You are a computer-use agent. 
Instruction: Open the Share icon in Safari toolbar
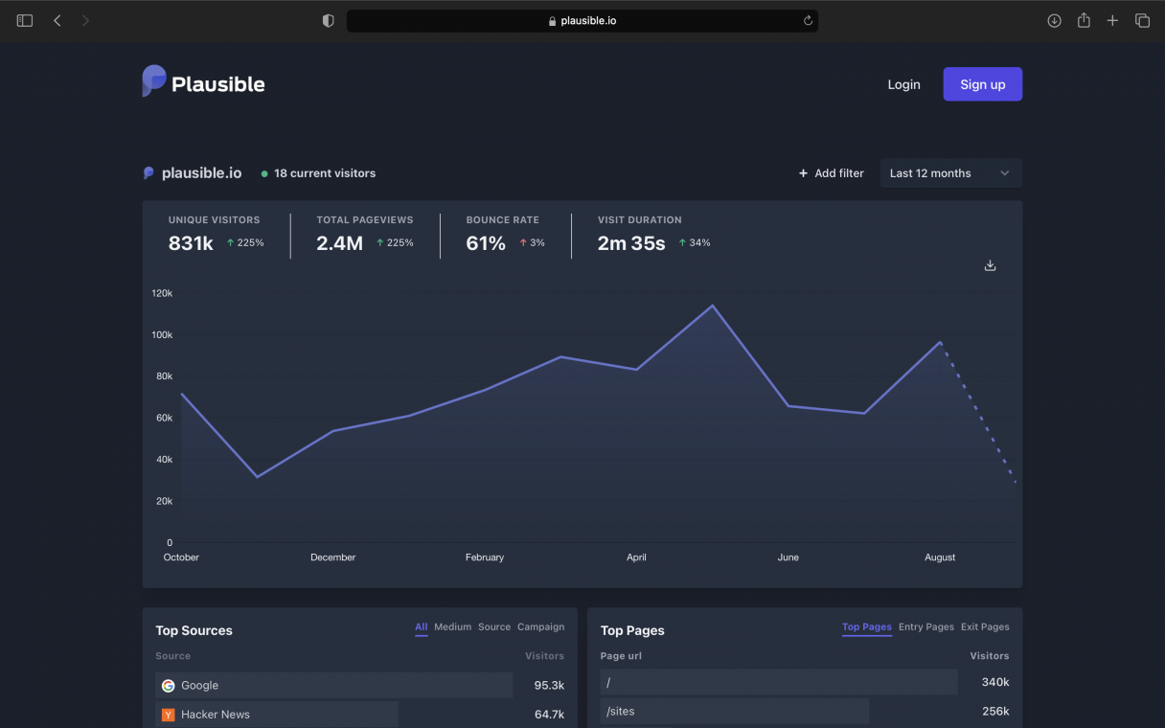1084,20
